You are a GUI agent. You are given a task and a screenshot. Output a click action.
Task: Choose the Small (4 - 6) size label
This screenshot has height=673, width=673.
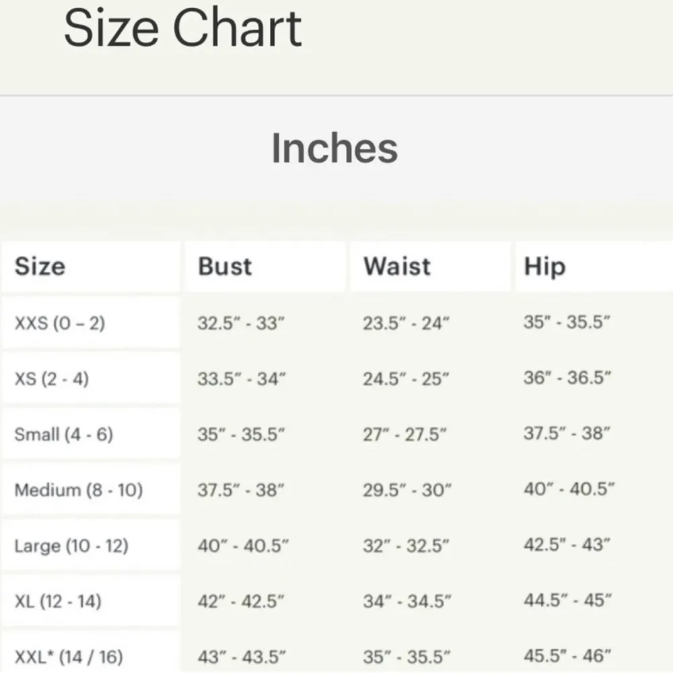[64, 435]
